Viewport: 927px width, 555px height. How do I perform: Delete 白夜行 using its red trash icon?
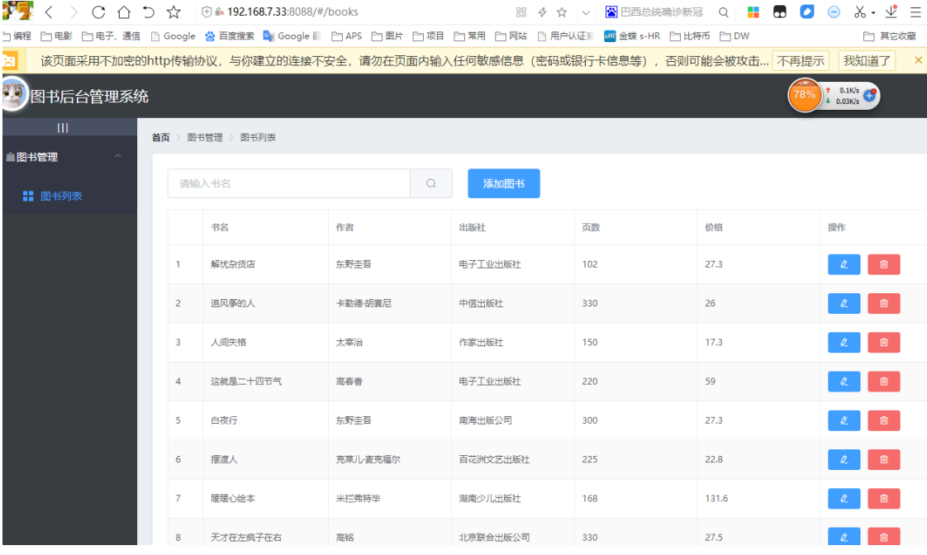click(883, 420)
